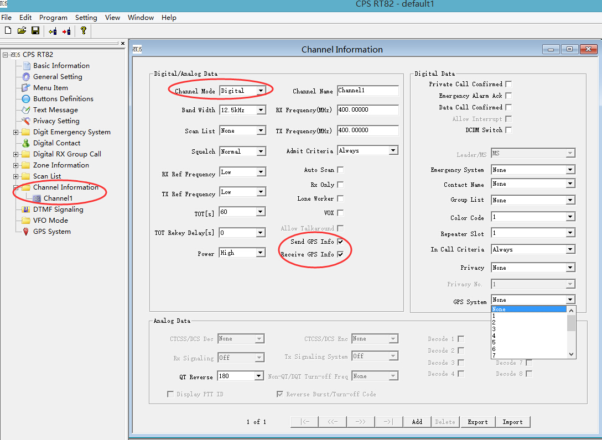The height and width of the screenshot is (440, 602).
Task: Click the TX Frequency input field
Action: click(x=368, y=130)
